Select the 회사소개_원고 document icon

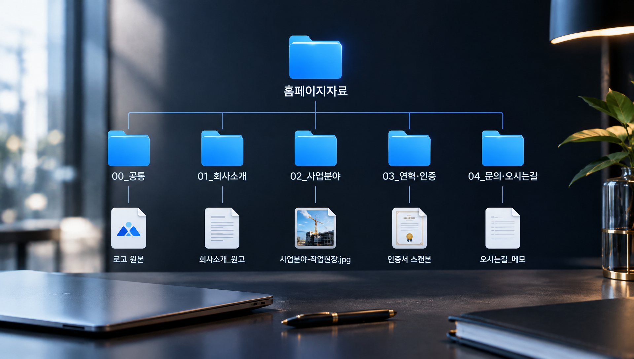pyautogui.click(x=222, y=228)
